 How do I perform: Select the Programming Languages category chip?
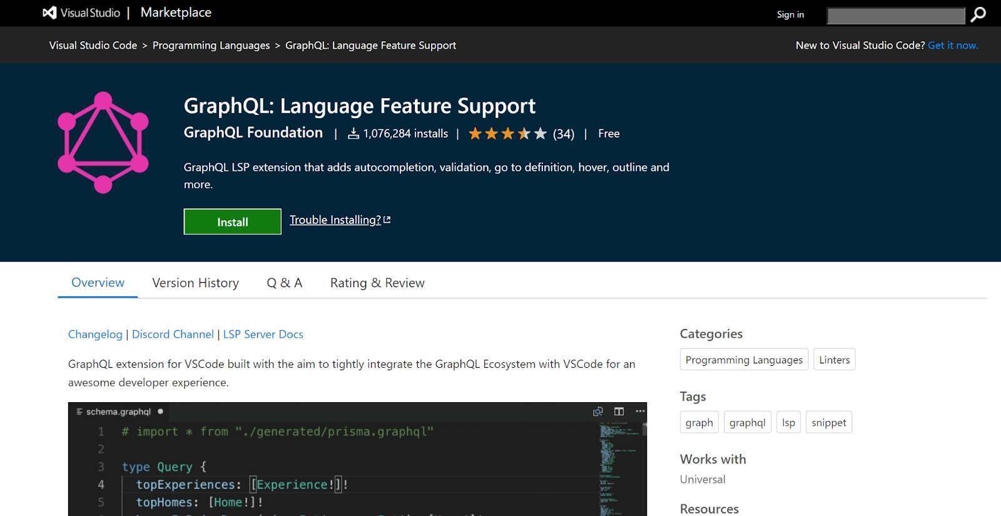pos(743,360)
